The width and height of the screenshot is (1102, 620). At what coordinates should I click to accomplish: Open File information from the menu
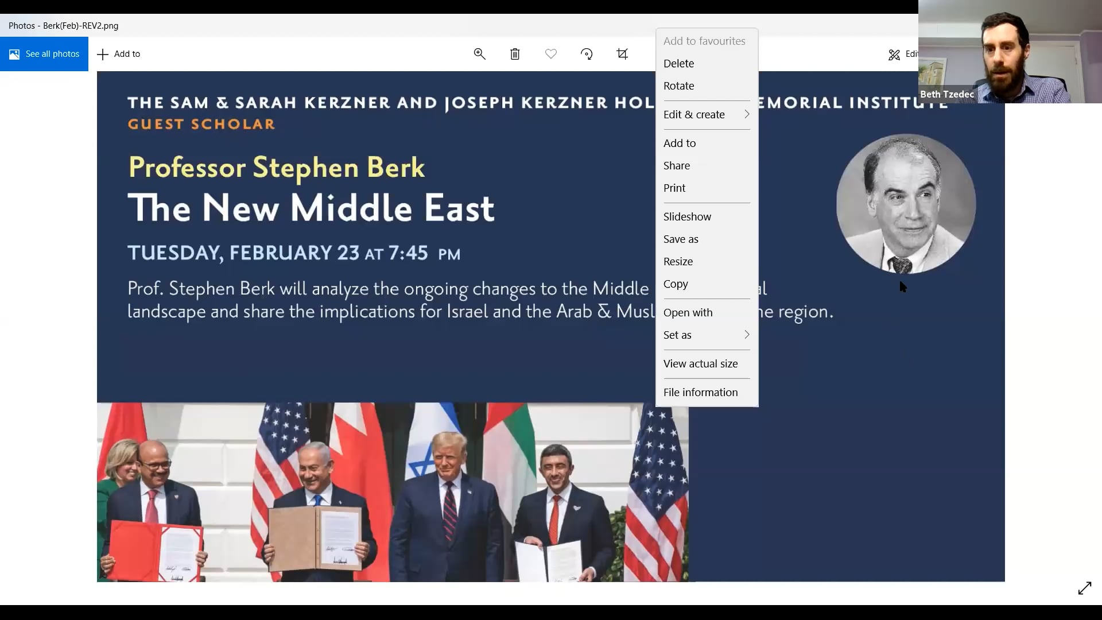click(x=700, y=392)
